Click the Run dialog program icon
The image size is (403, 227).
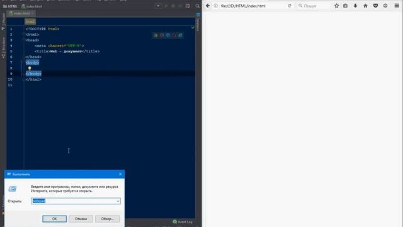13,189
